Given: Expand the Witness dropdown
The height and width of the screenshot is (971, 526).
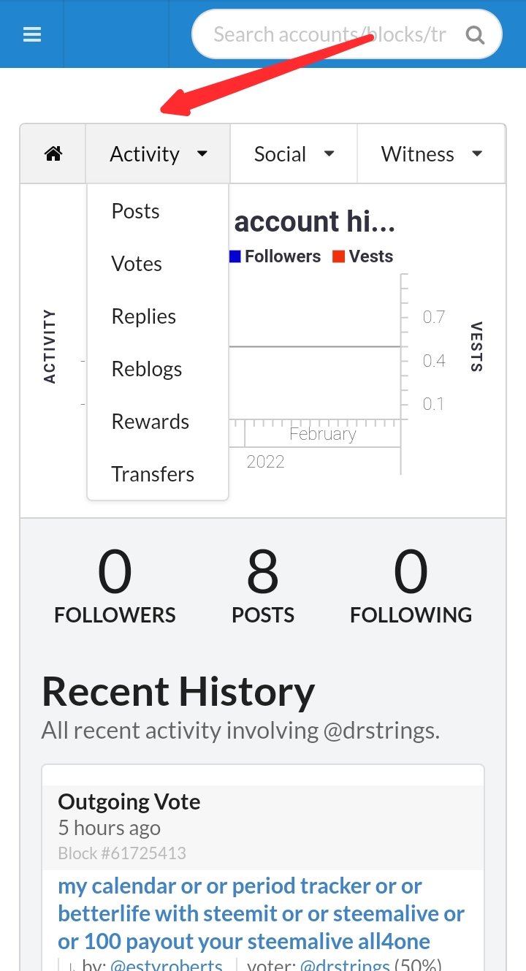Looking at the screenshot, I should (431, 154).
